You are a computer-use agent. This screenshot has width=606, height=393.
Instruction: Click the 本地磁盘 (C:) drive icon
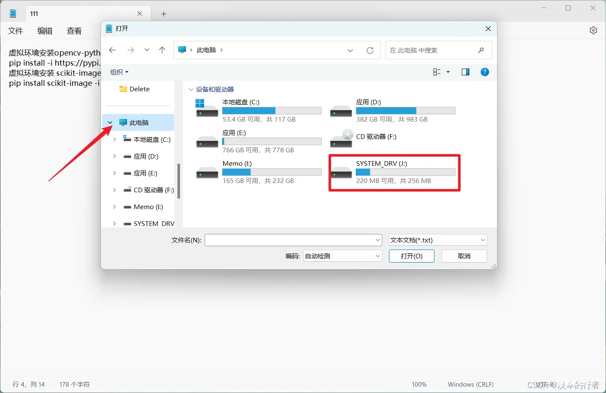pos(207,108)
